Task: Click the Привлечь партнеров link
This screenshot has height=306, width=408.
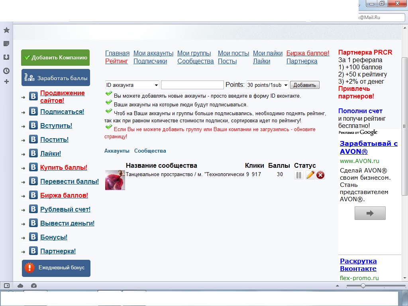Action: coord(356,92)
